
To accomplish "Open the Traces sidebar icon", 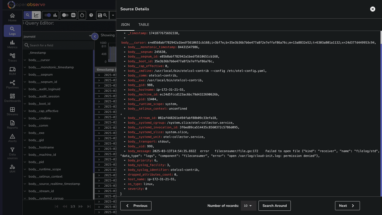I will [12, 58].
